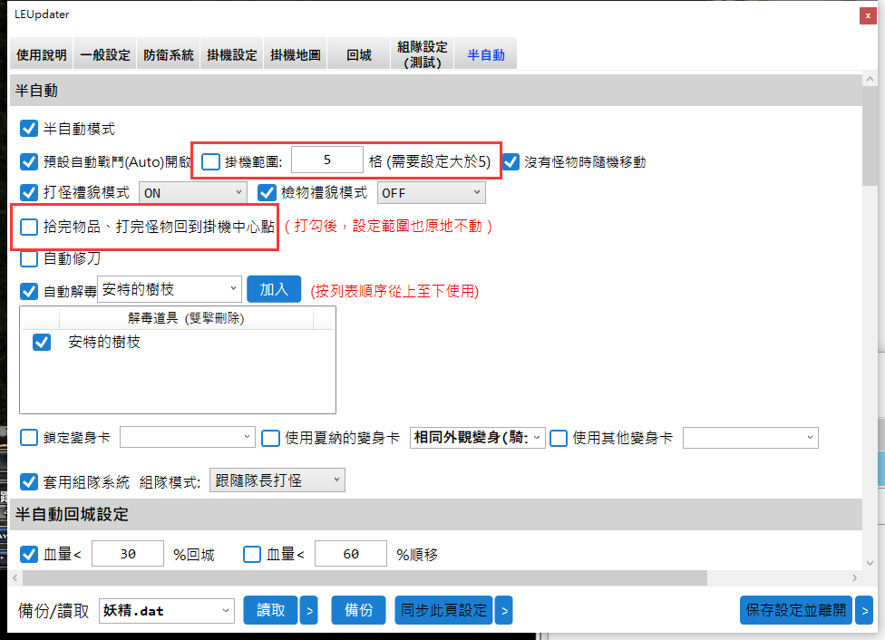The image size is (885, 640).
Task: Enable 使用夏納的變身卡 checkbox
Action: click(x=270, y=438)
